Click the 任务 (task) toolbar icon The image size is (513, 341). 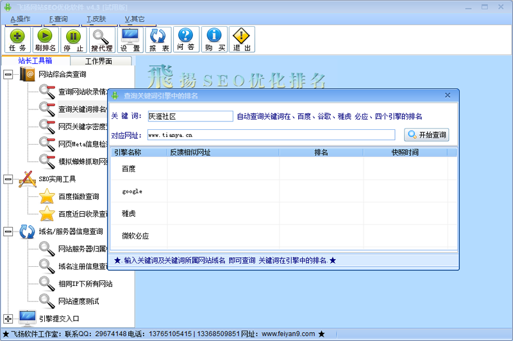click(18, 40)
